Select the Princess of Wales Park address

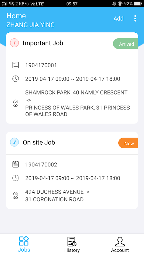pos(77,111)
